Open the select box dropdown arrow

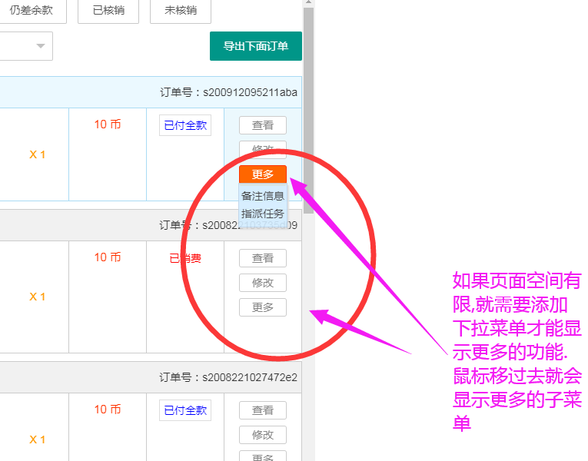point(40,46)
